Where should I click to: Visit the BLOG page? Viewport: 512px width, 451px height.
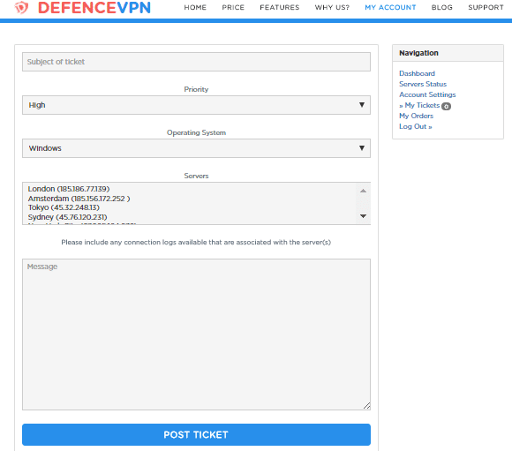tap(441, 7)
